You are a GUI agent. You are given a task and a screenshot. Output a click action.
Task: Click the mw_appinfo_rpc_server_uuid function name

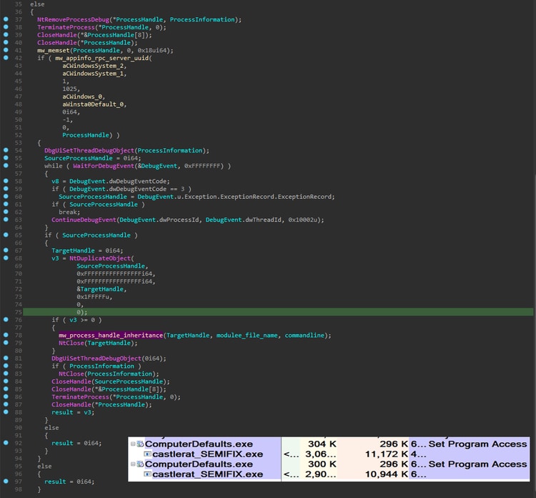click(x=93, y=58)
